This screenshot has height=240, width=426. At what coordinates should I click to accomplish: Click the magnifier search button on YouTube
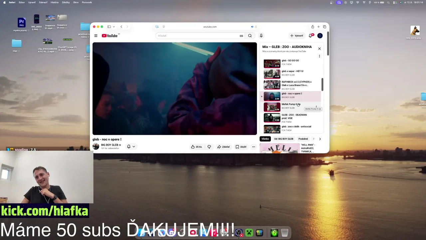250,36
